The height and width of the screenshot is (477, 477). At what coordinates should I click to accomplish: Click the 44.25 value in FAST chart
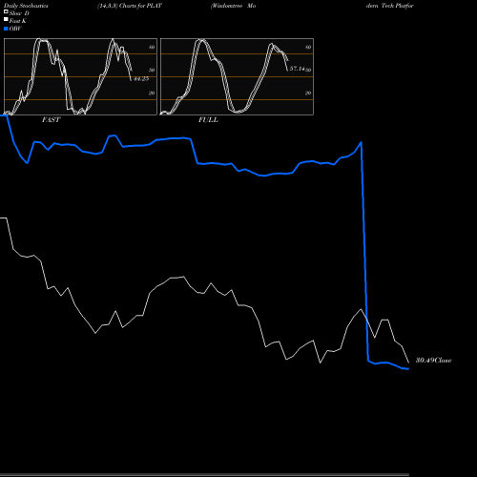click(141, 79)
